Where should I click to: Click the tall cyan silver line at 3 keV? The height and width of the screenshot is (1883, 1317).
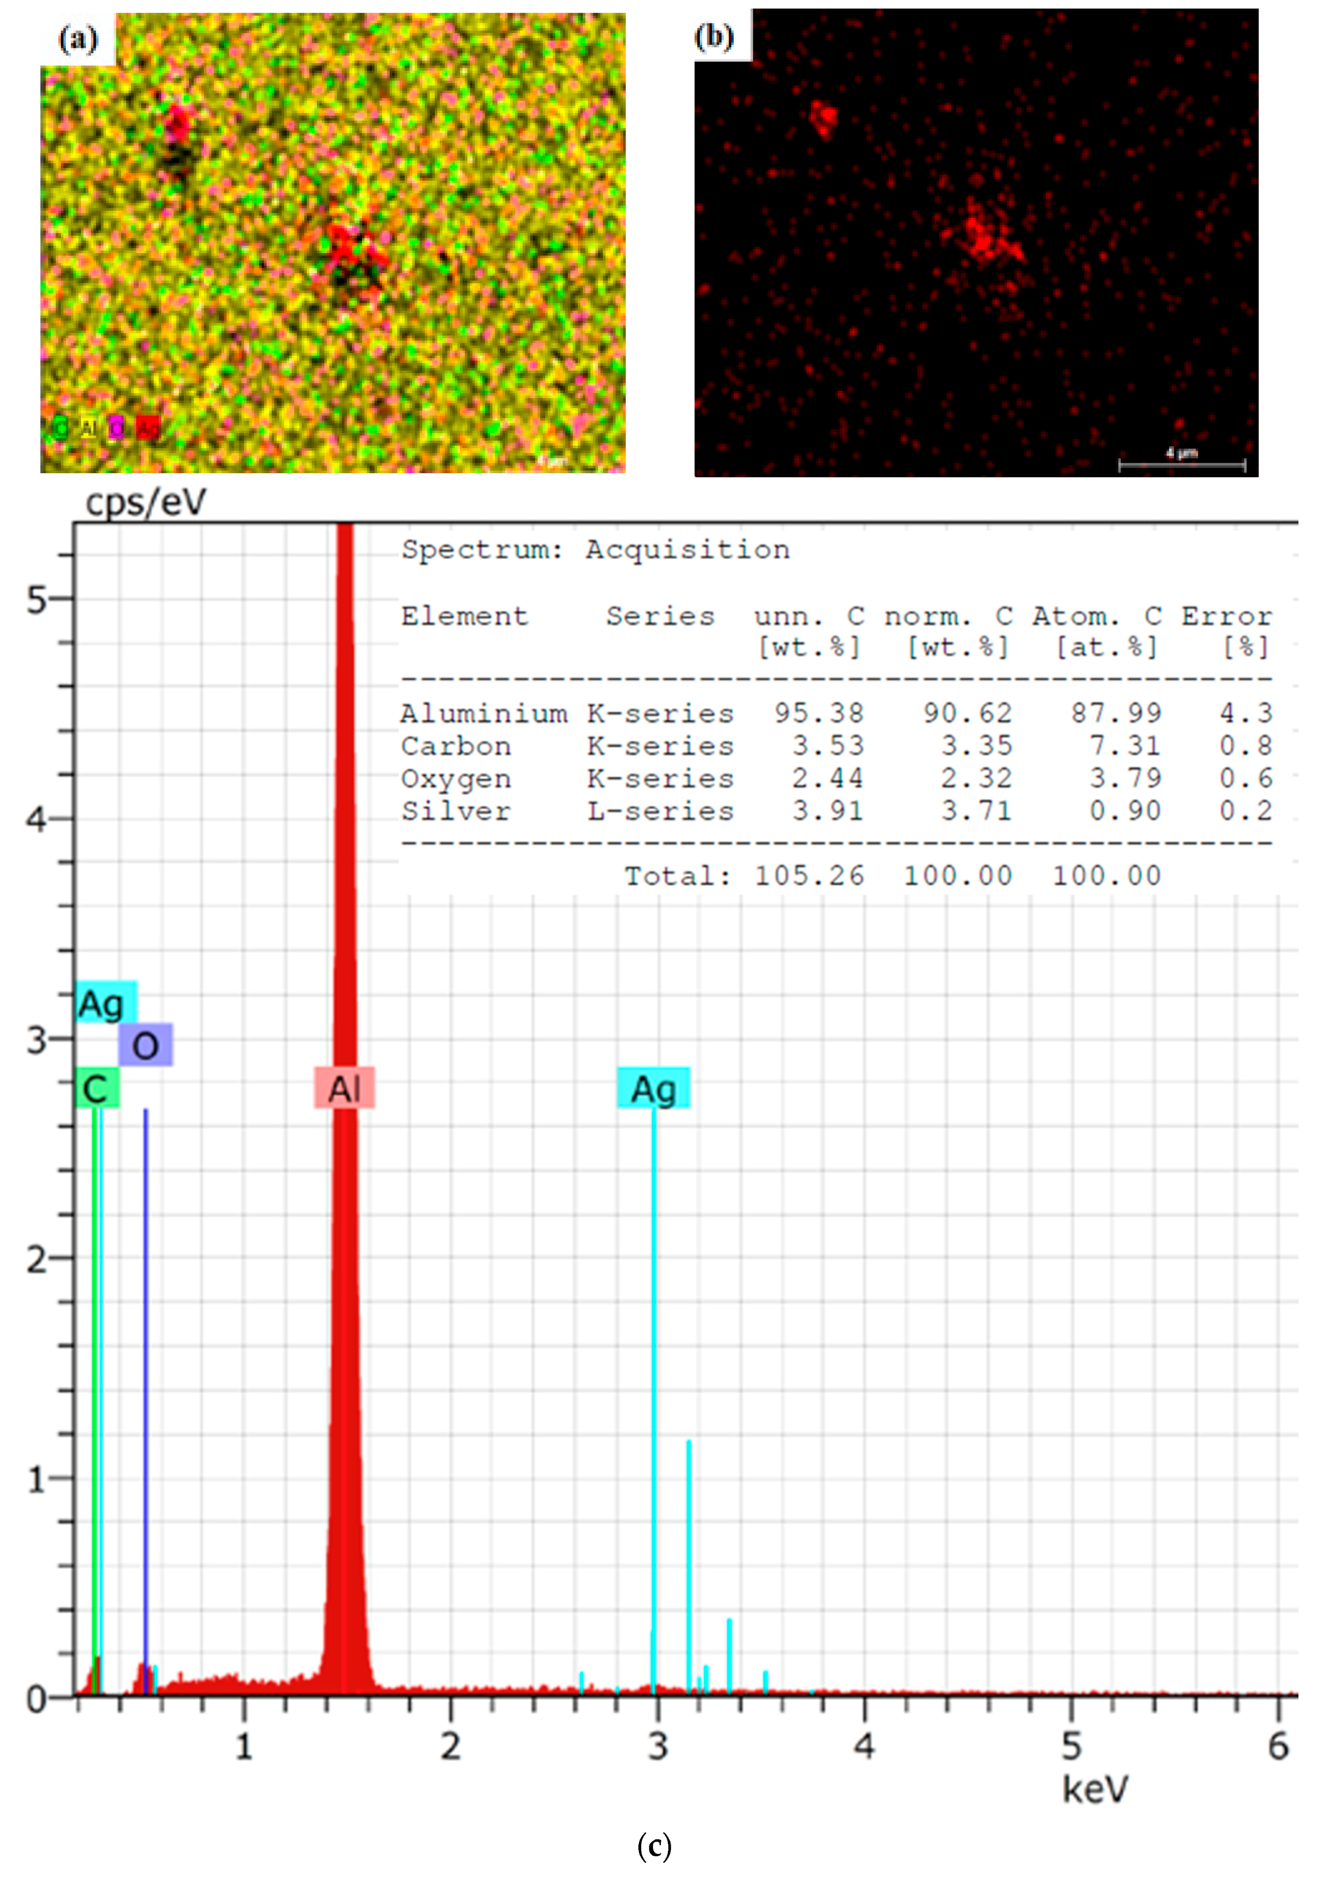coord(654,1401)
